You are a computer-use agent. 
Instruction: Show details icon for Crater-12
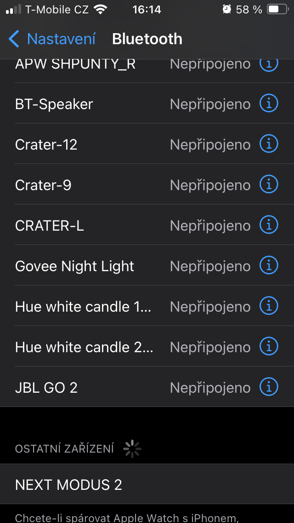269,145
